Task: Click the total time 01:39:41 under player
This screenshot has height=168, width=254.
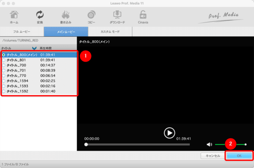Action: tap(184, 139)
